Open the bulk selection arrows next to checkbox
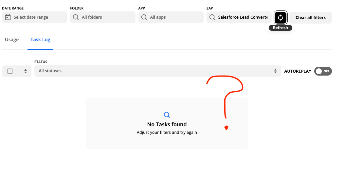Viewport: 345px width, 177px height. click(26, 71)
